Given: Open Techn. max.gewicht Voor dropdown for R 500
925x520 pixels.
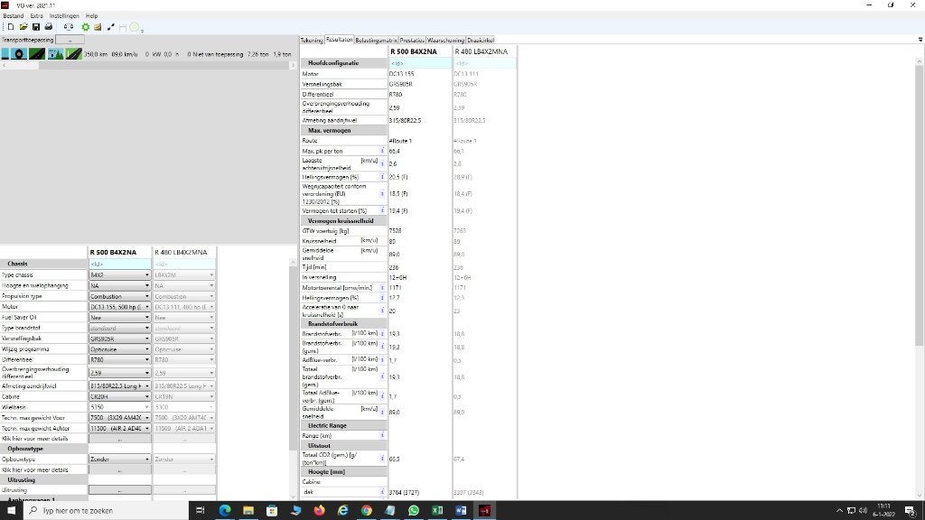Looking at the screenshot, I should [120, 417].
